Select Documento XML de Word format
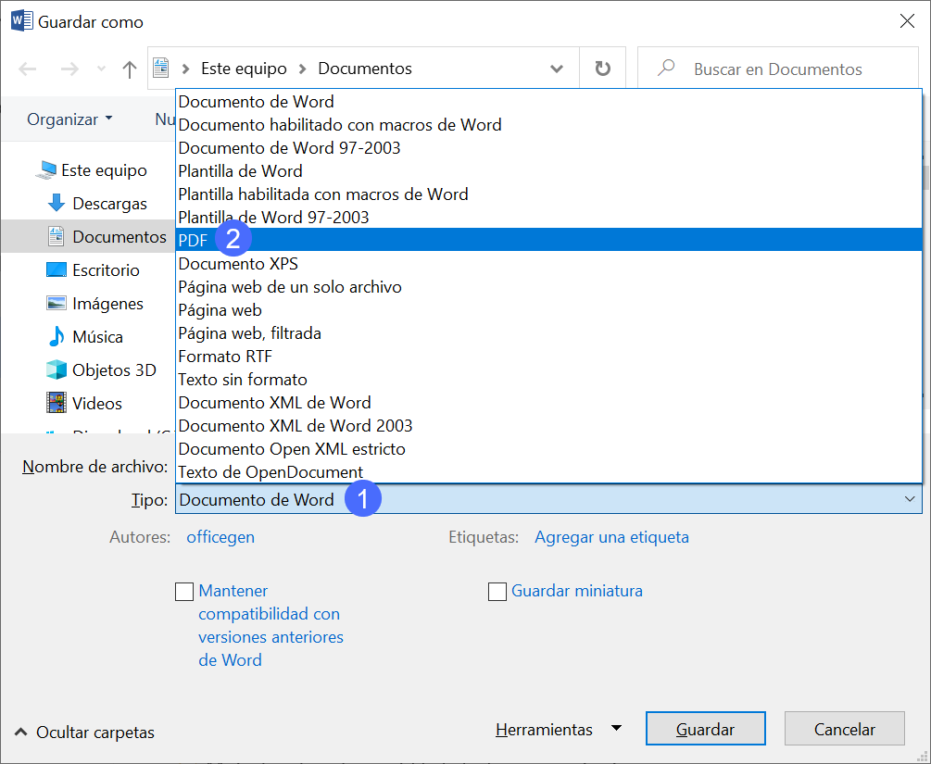This screenshot has height=764, width=931. pos(548,402)
